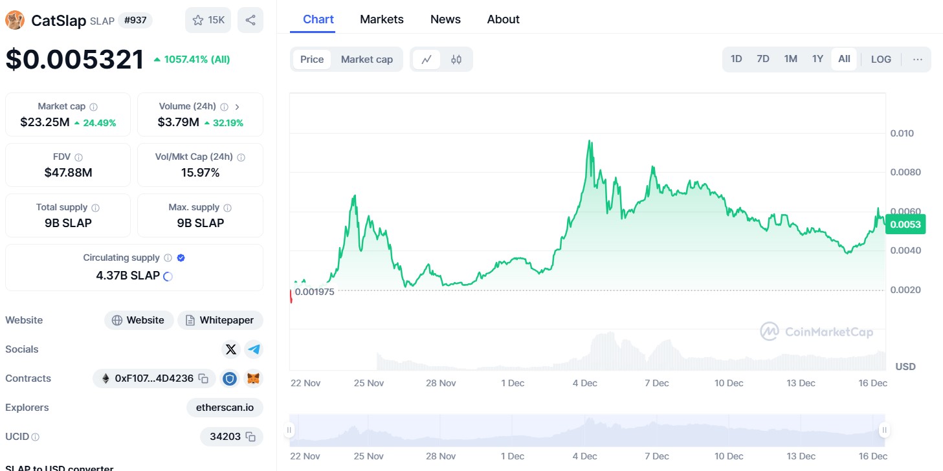Image resolution: width=943 pixels, height=471 pixels.
Task: Click the CatSlap coin logo
Action: click(x=15, y=20)
